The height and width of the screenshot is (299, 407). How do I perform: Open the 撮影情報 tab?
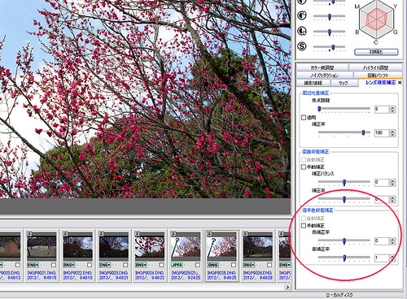pos(313,83)
